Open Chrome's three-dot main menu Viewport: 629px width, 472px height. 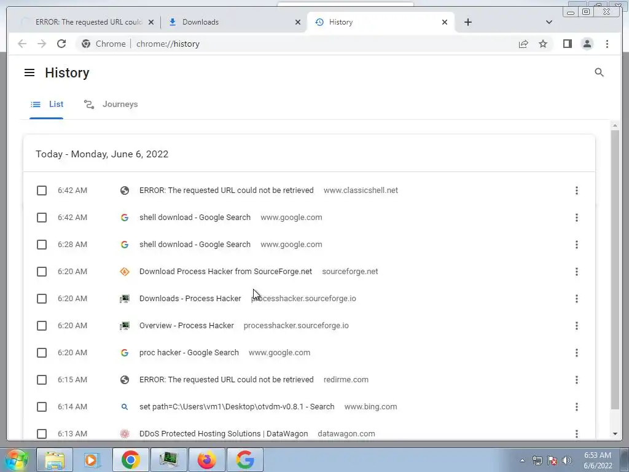[x=607, y=44]
